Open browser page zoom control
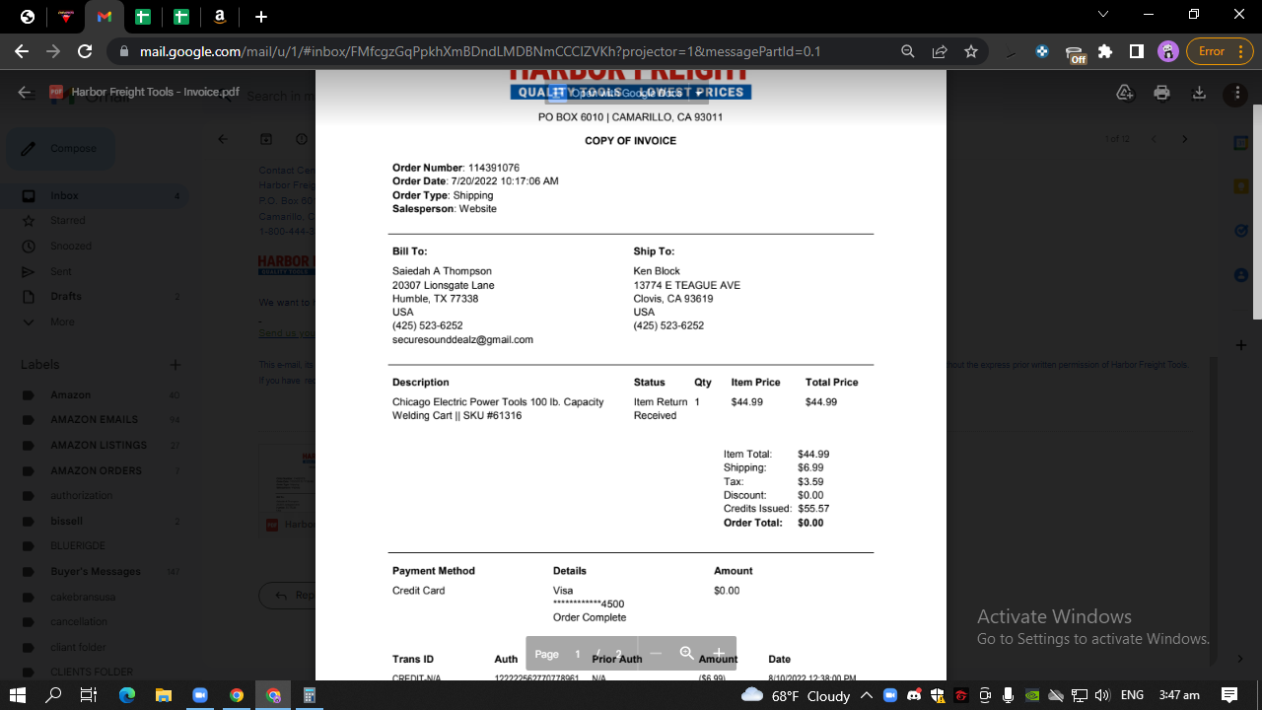Viewport: 1262px width, 710px height. click(x=908, y=51)
